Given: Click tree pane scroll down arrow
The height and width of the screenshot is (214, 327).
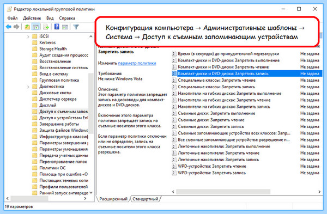Looking at the screenshot, I should coord(90,193).
